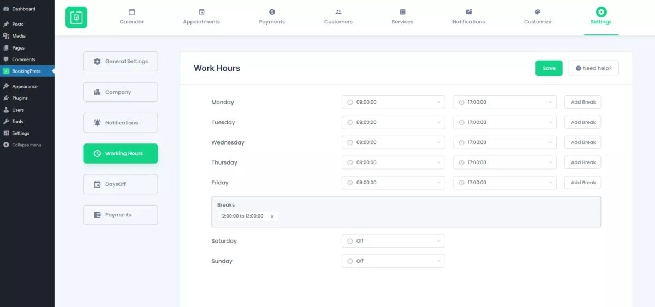655x307 pixels.
Task: Switch to the Appointments tab
Action: pos(201,17)
